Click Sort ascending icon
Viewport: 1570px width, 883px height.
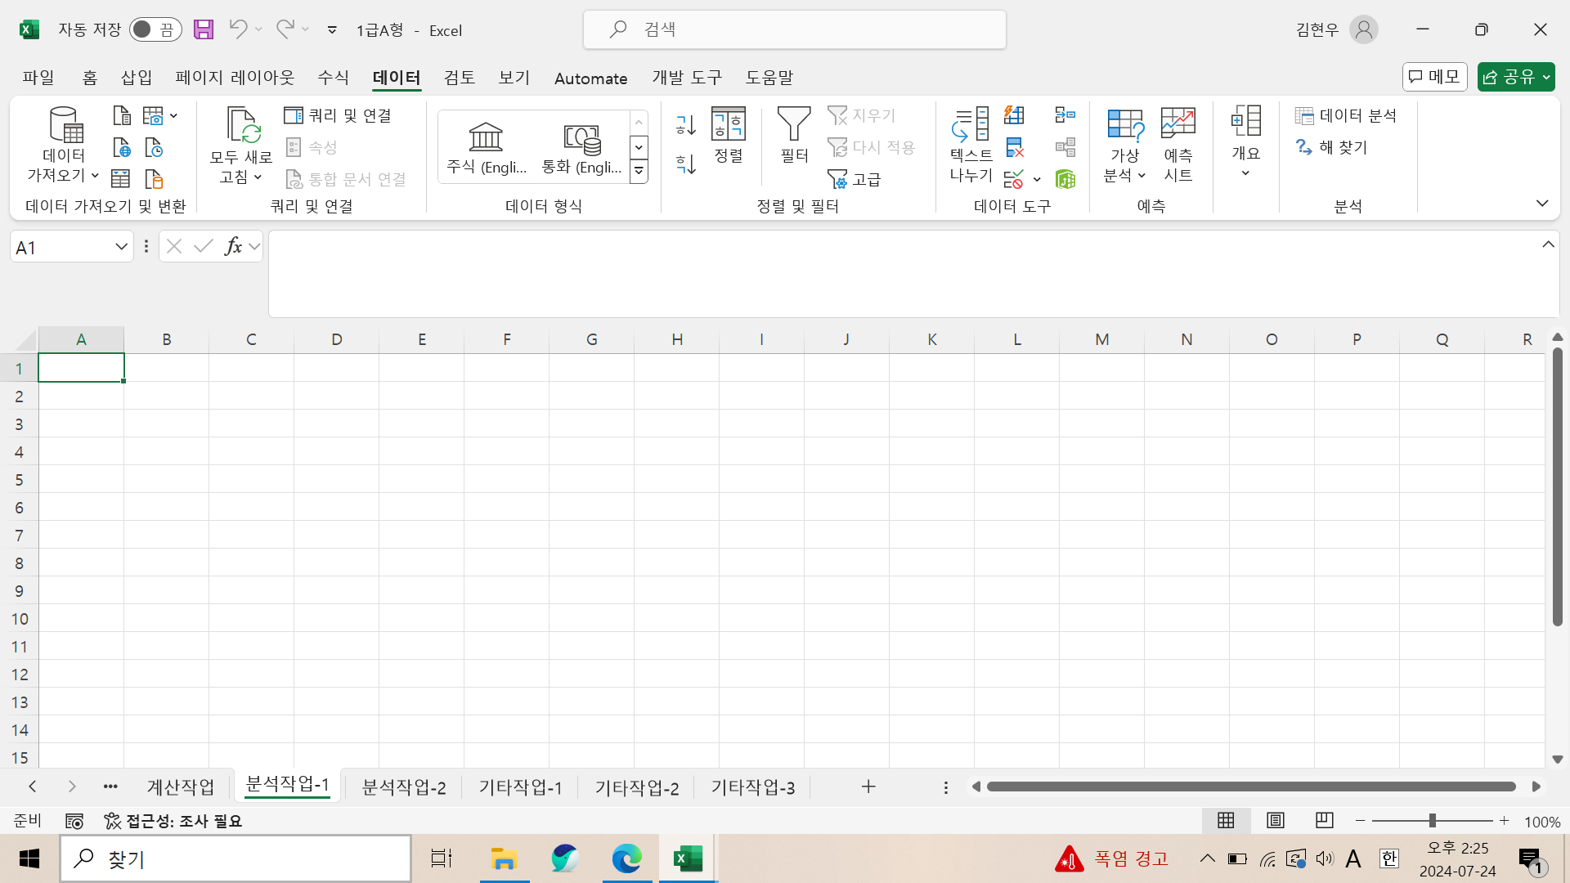(x=685, y=125)
